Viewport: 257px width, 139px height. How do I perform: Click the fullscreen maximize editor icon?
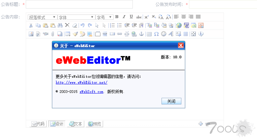click(193, 34)
